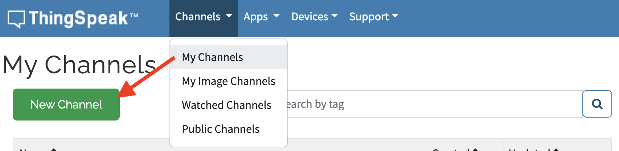The width and height of the screenshot is (619, 151).
Task: Go to Watched Channels menu entry
Action: click(226, 105)
